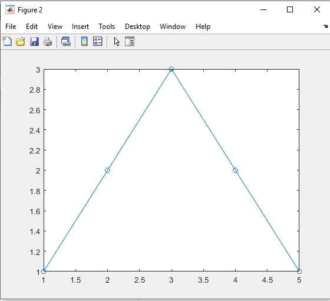Image resolution: width=330 pixels, height=301 pixels.
Task: Open the Insert menu
Action: pyautogui.click(x=80, y=27)
